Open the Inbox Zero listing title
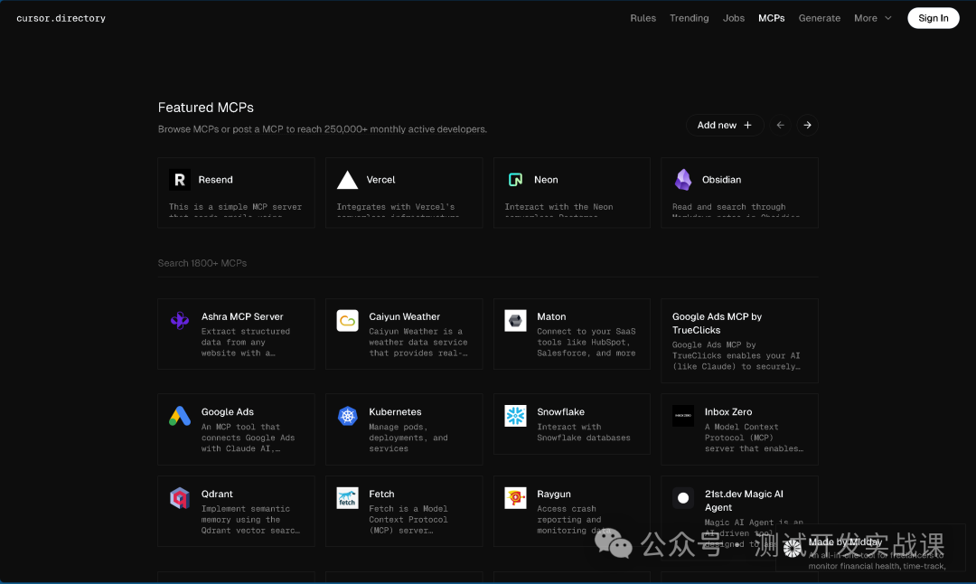 (728, 412)
